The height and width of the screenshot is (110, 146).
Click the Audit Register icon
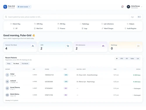125,28
